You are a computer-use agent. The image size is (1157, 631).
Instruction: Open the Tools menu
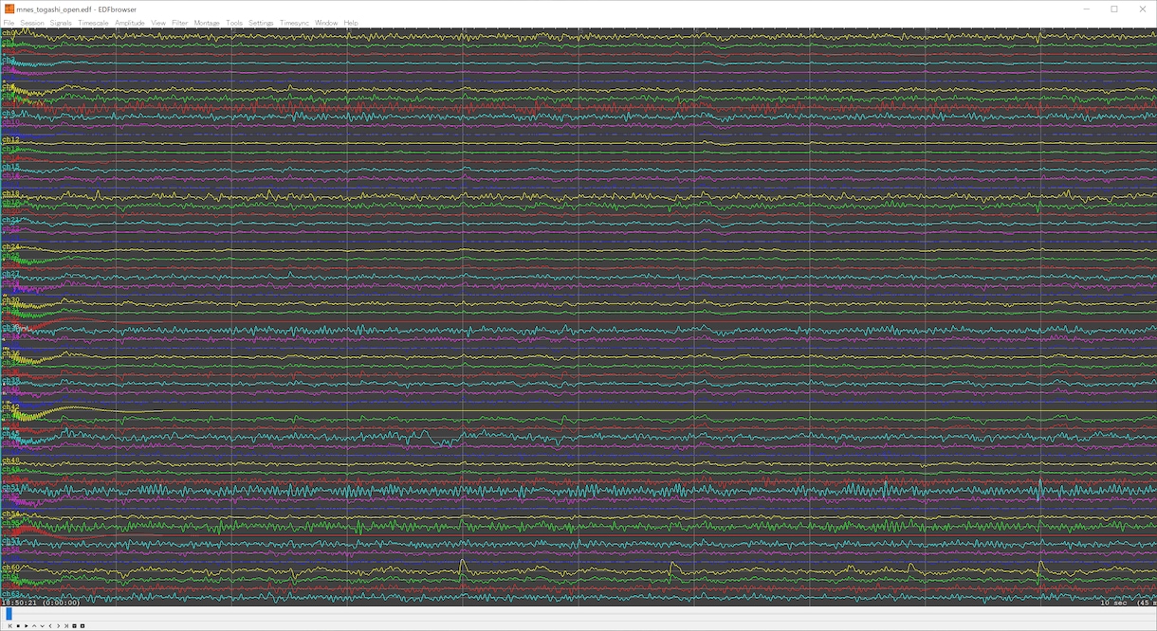tap(234, 23)
